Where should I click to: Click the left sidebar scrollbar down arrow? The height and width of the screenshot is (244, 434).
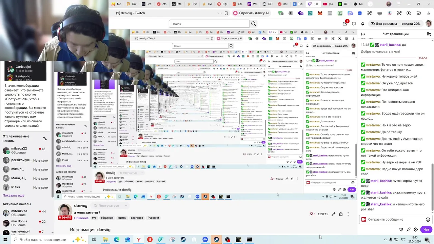[52, 233]
